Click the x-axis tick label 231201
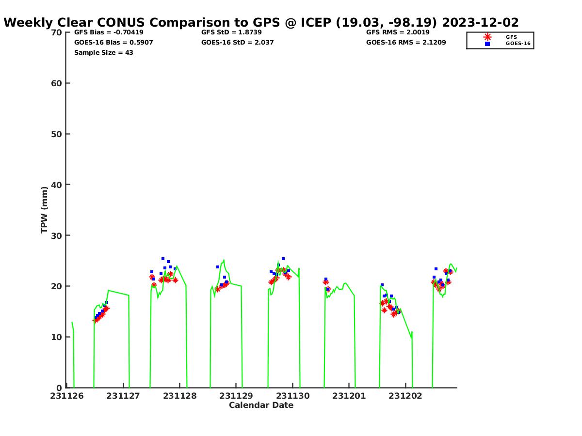Image resolution: width=582 pixels, height=436 pixels. point(349,396)
